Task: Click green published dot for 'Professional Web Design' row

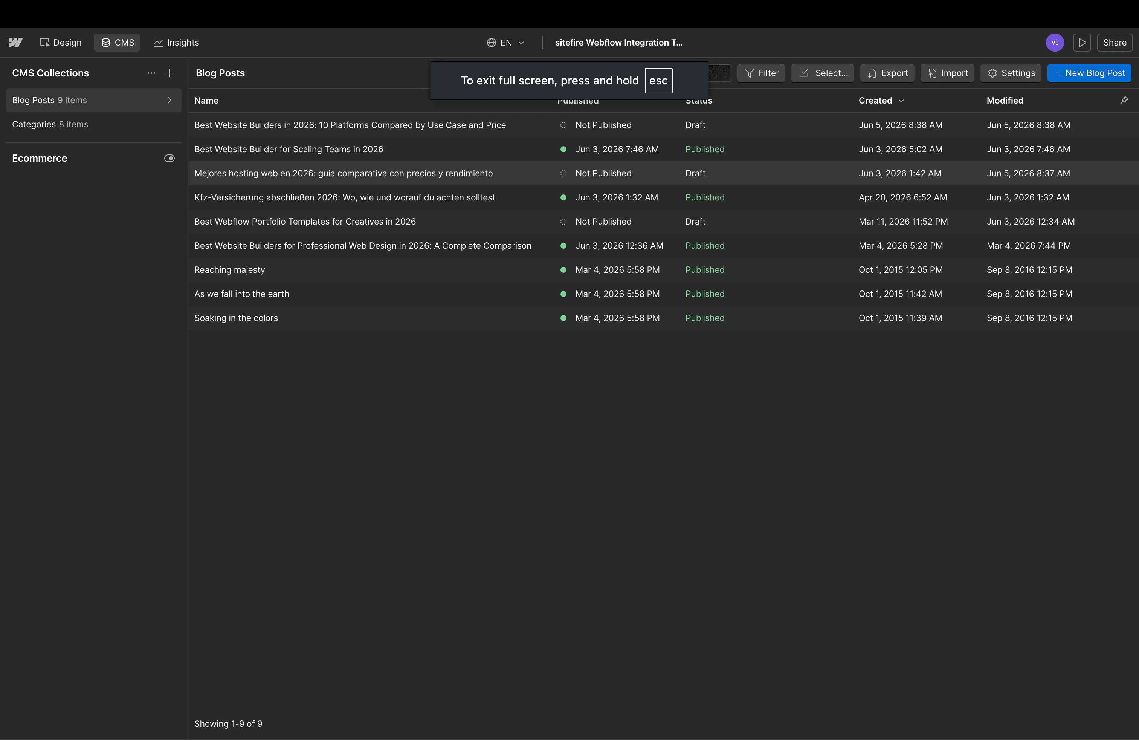Action: (563, 246)
